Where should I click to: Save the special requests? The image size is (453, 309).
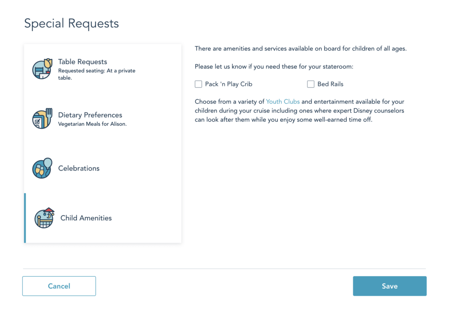389,286
